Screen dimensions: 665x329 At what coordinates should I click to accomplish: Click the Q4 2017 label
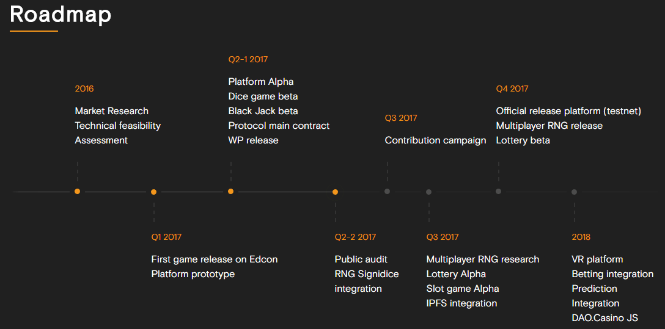point(512,89)
